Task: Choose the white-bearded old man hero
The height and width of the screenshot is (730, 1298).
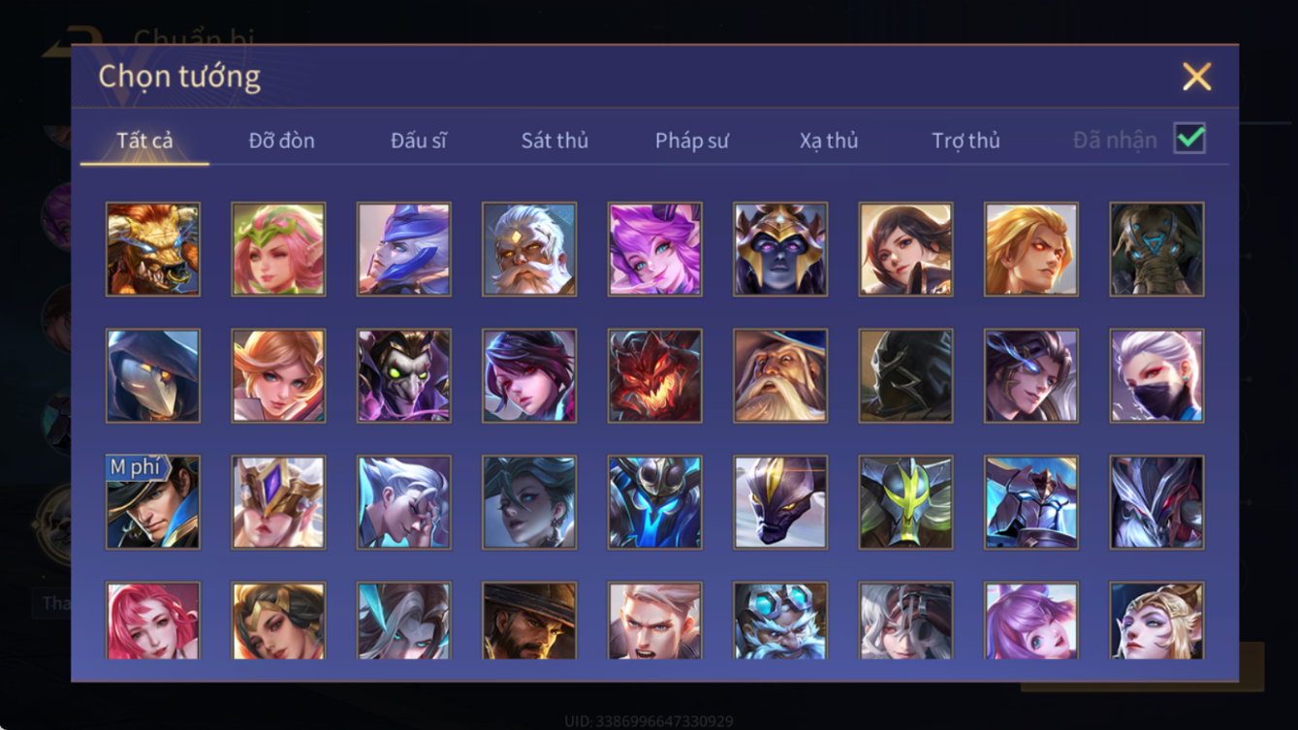Action: coord(529,249)
